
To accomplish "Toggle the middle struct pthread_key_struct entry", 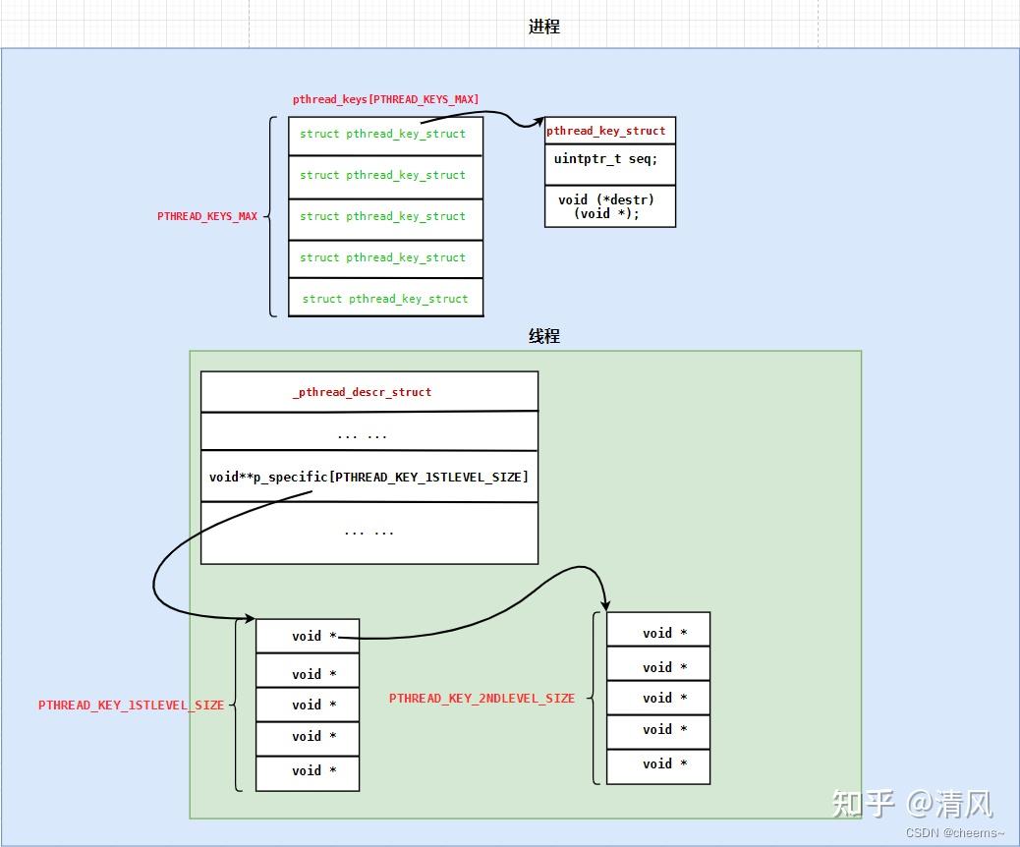I will [x=385, y=216].
